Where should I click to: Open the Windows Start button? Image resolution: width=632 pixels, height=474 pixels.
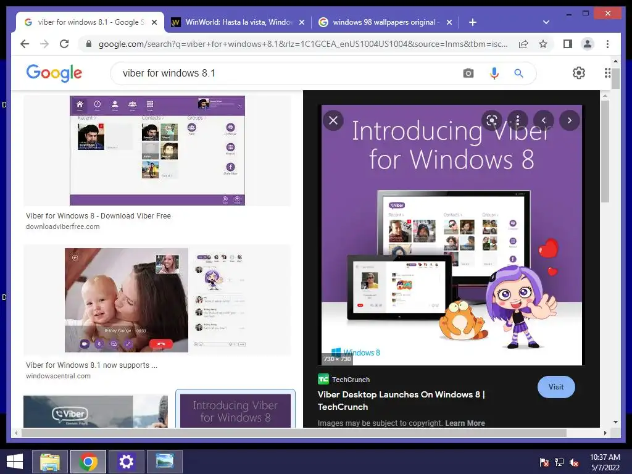(x=15, y=462)
